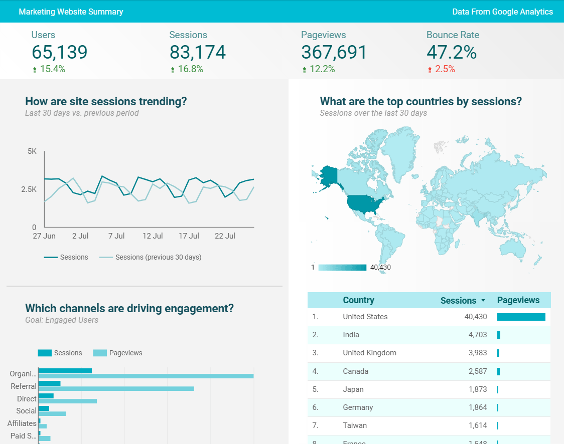
Task: Click the map color scale gradient bar
Action: (x=342, y=268)
